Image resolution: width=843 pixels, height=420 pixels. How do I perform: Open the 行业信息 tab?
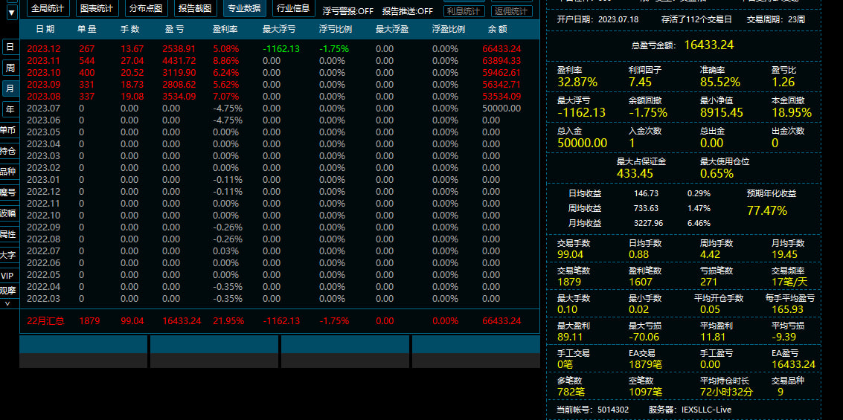(293, 8)
